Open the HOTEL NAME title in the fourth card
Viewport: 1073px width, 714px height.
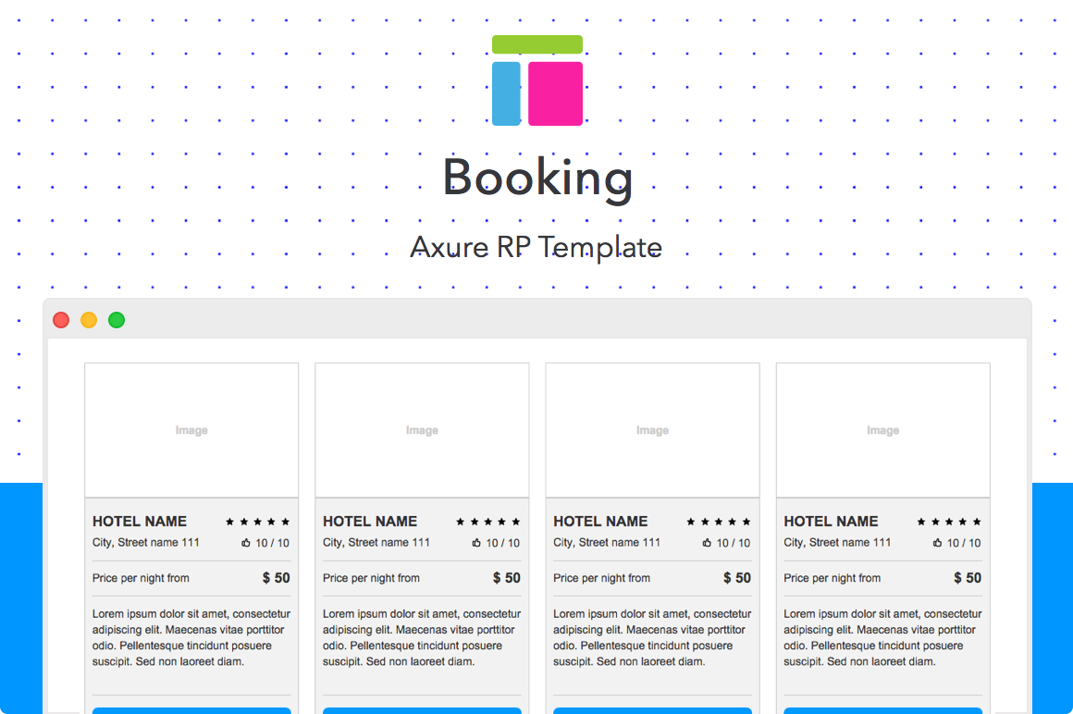tap(831, 522)
